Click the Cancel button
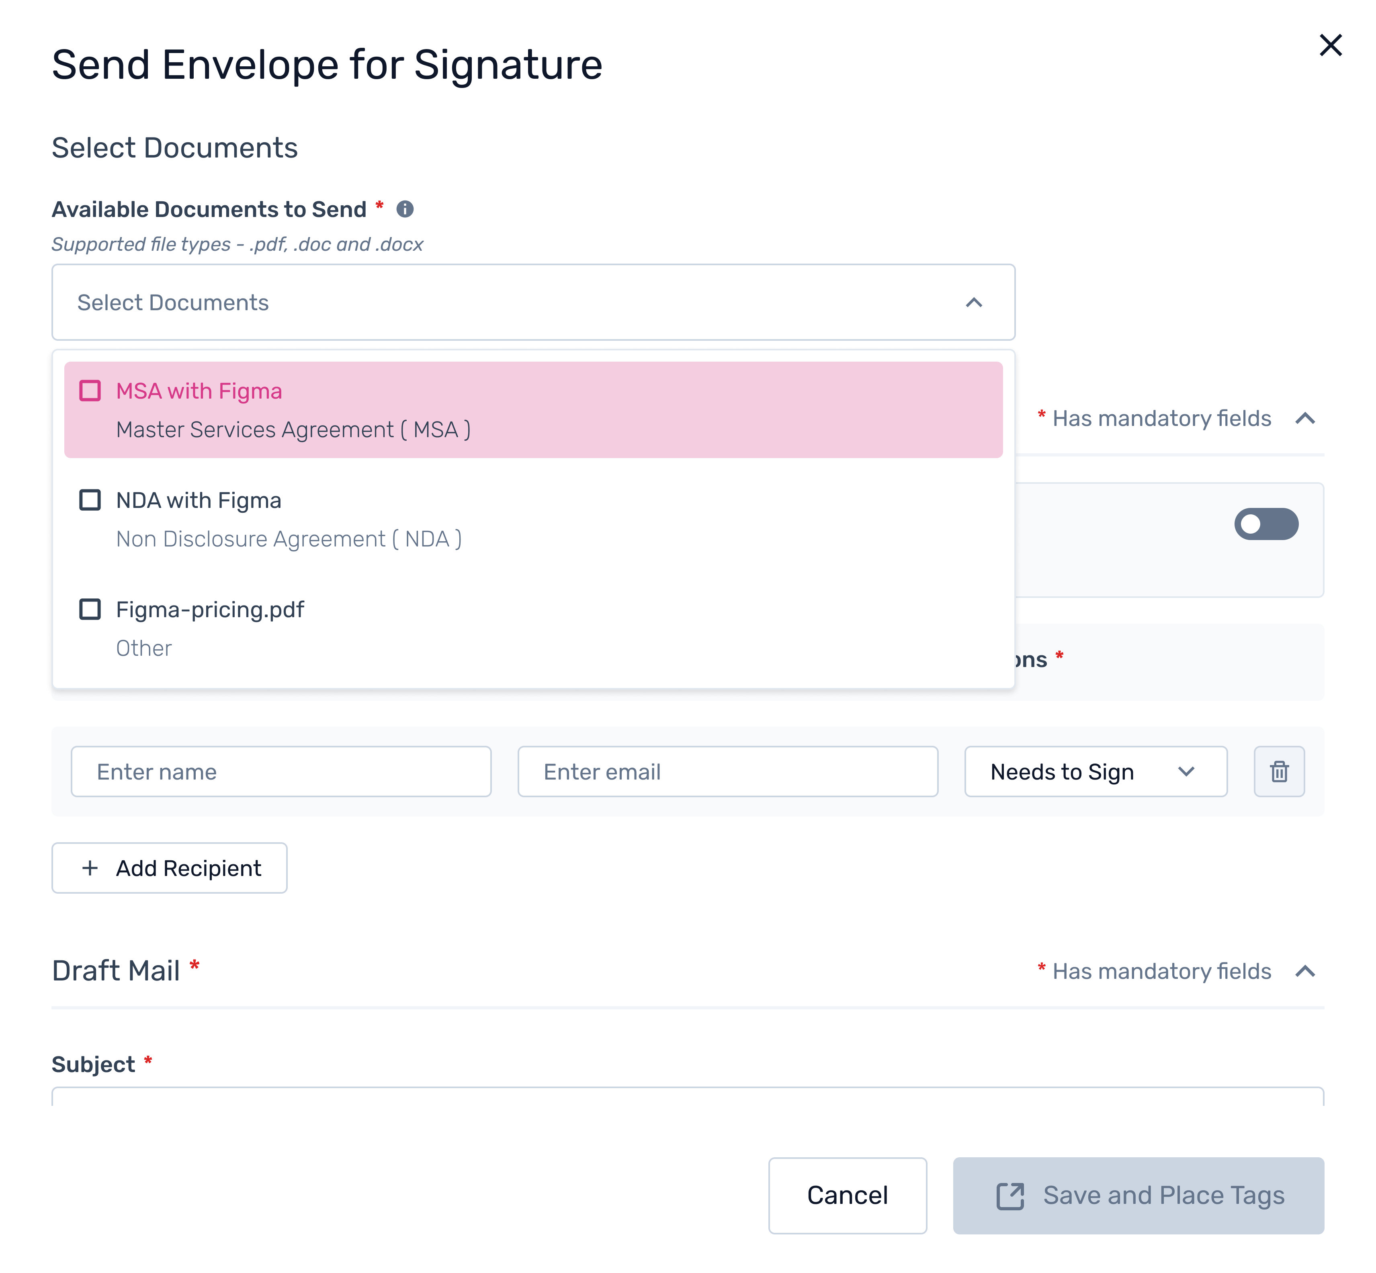The height and width of the screenshot is (1273, 1376). [x=847, y=1196]
